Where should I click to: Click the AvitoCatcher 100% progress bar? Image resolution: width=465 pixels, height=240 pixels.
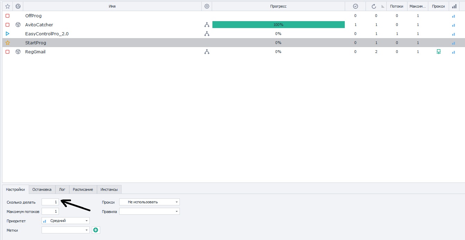pyautogui.click(x=278, y=25)
